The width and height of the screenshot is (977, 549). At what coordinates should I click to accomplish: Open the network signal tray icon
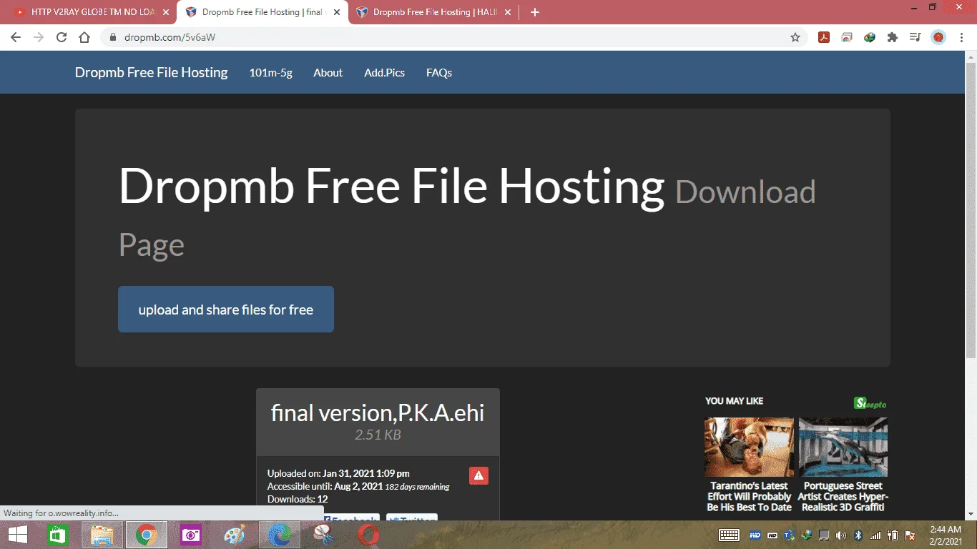click(x=875, y=535)
